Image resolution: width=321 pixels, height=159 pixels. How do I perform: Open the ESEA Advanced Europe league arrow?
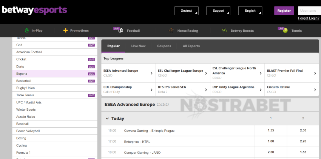151,73
